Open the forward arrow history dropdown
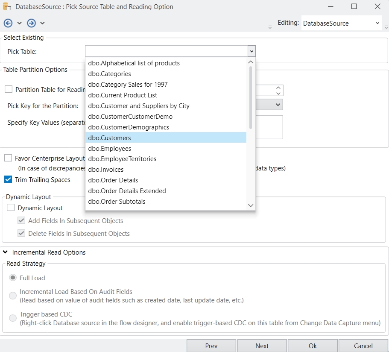Viewport: 389px width, 352px height. pos(42,23)
